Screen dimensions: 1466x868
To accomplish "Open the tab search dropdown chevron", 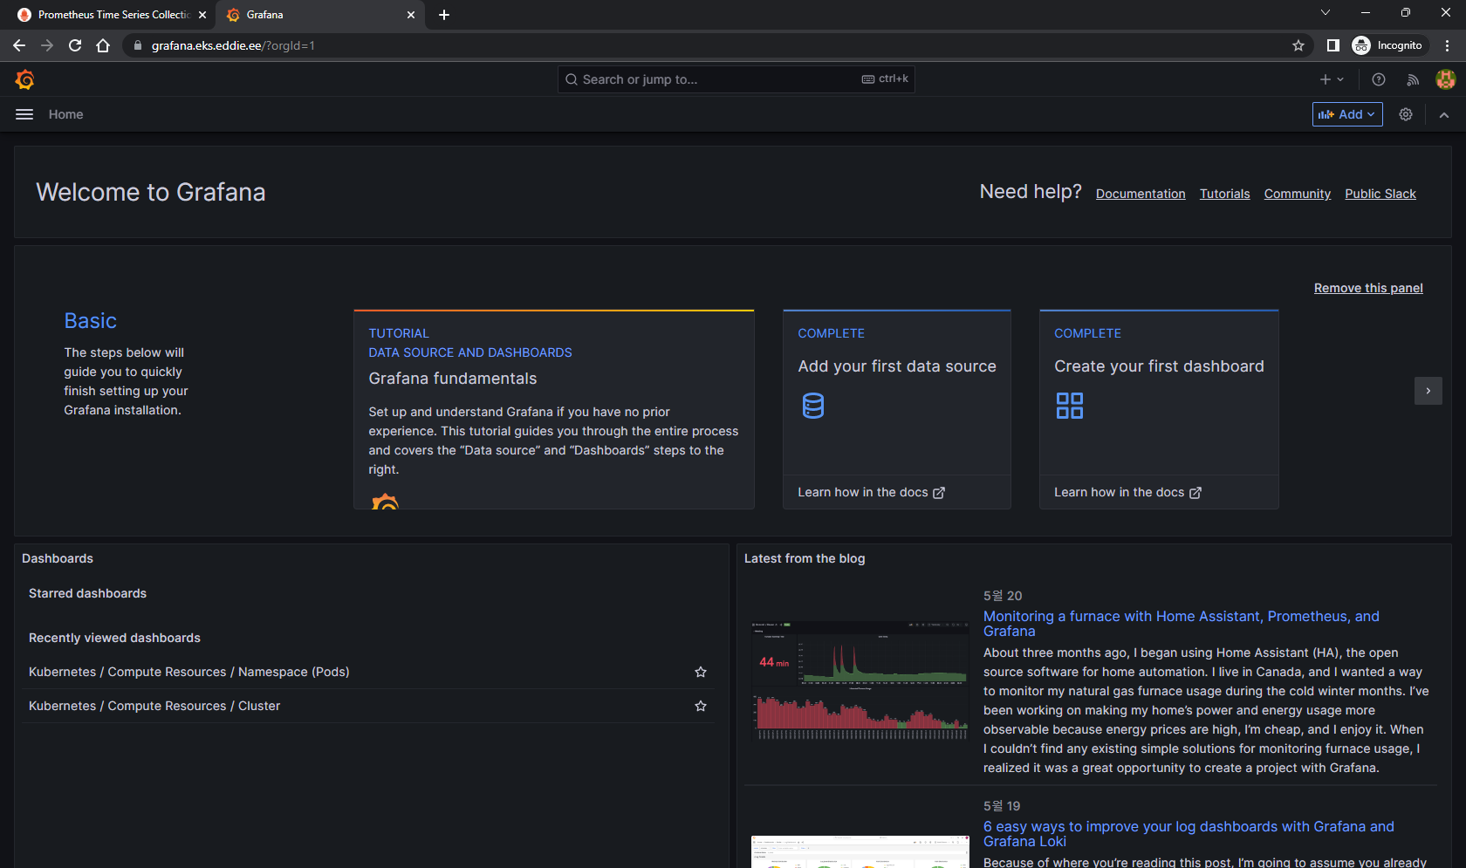I will coord(1326,12).
